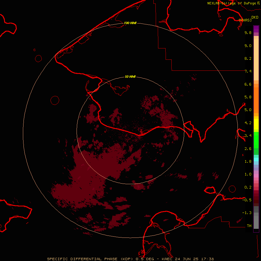Click the 0.2 scale value

(248, 187)
